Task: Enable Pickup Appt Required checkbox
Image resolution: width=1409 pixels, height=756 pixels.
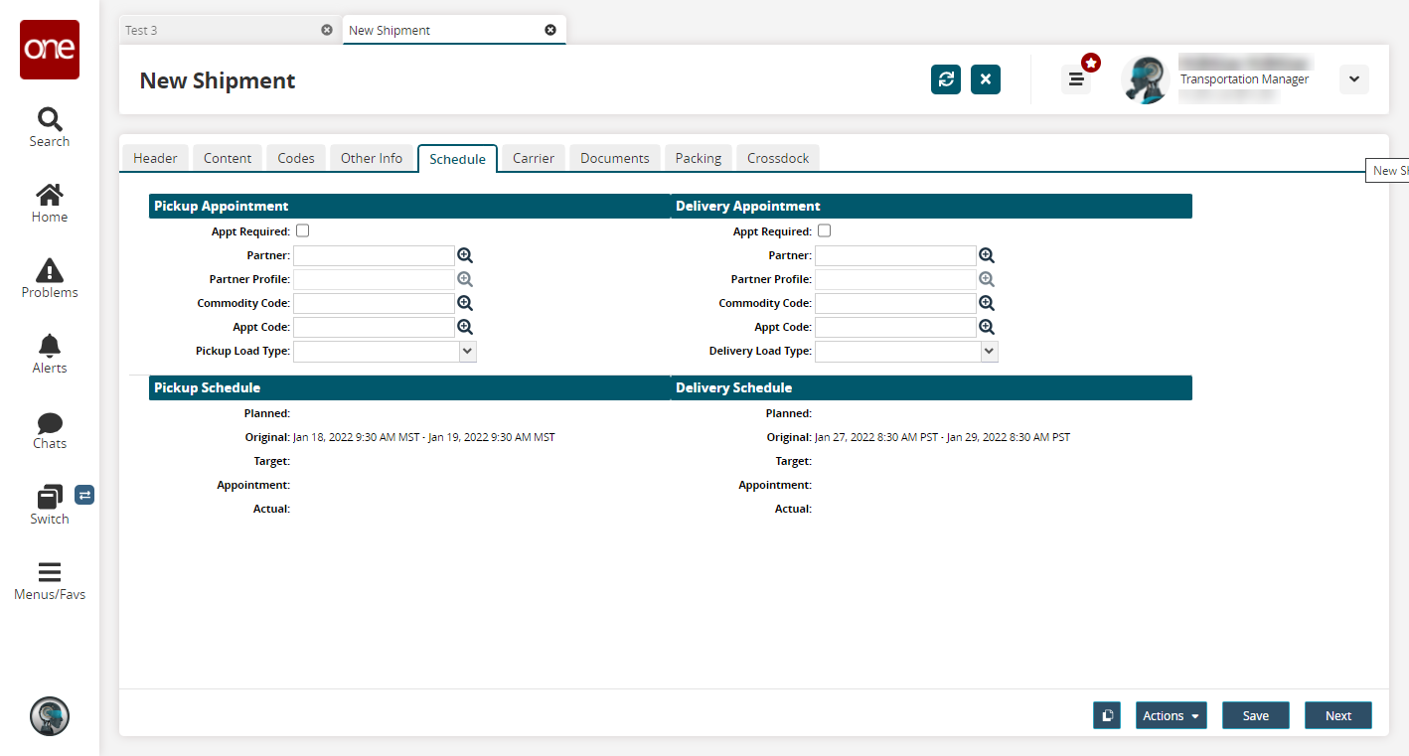Action: tap(303, 231)
